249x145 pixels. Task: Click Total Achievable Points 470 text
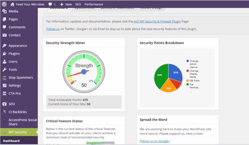pos(68,100)
